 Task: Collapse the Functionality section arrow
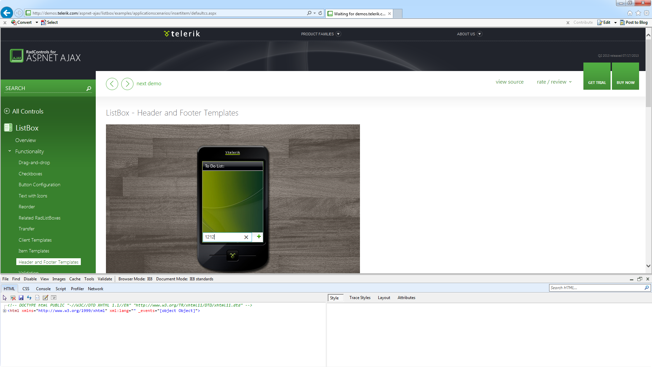pyautogui.click(x=10, y=151)
